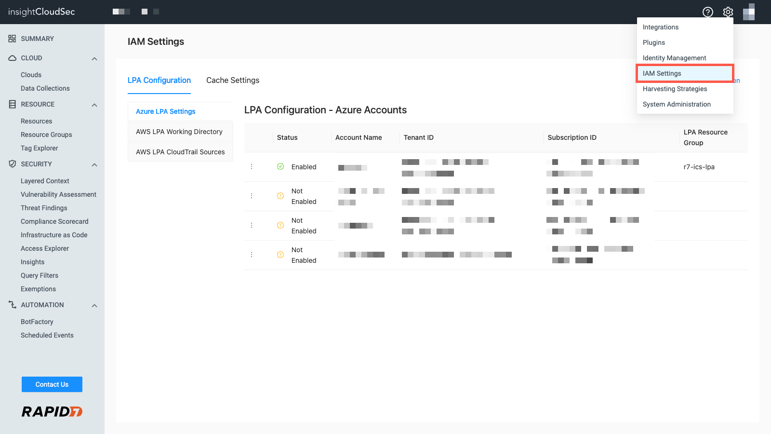The height and width of the screenshot is (434, 771).
Task: Click the Summary dashboard icon
Action: [12, 39]
